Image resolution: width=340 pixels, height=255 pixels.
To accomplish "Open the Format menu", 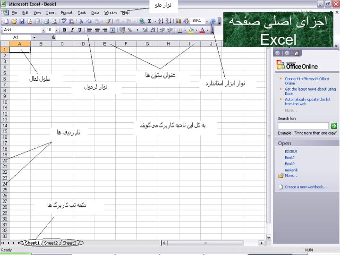I will (67, 13).
